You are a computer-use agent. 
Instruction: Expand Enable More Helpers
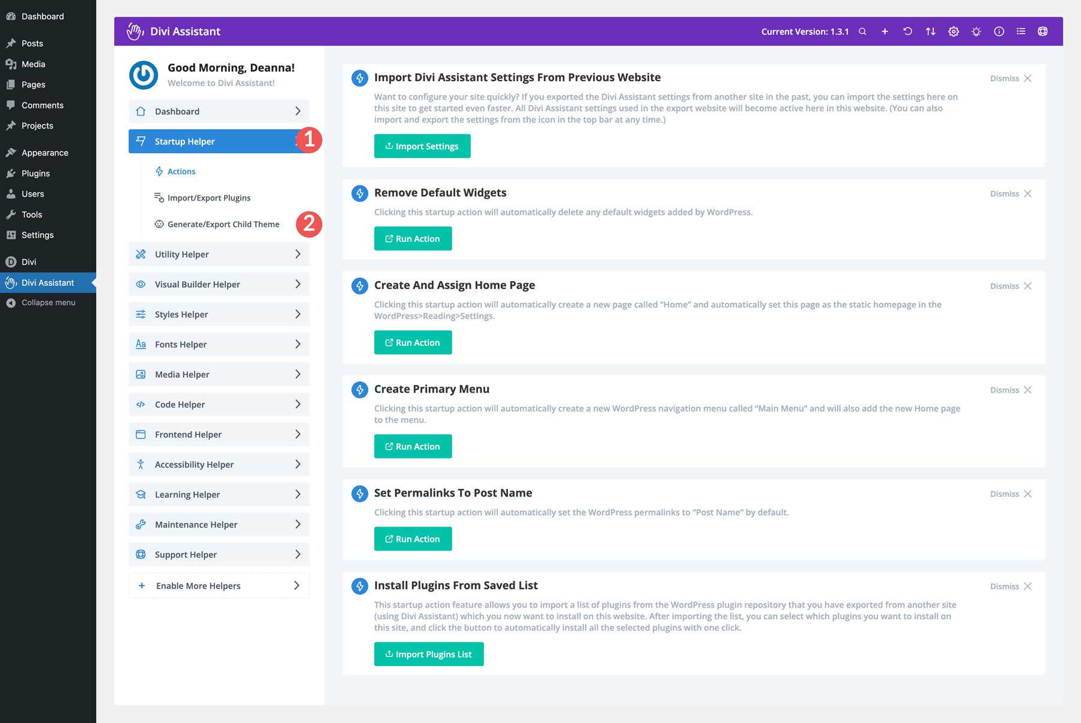[219, 585]
